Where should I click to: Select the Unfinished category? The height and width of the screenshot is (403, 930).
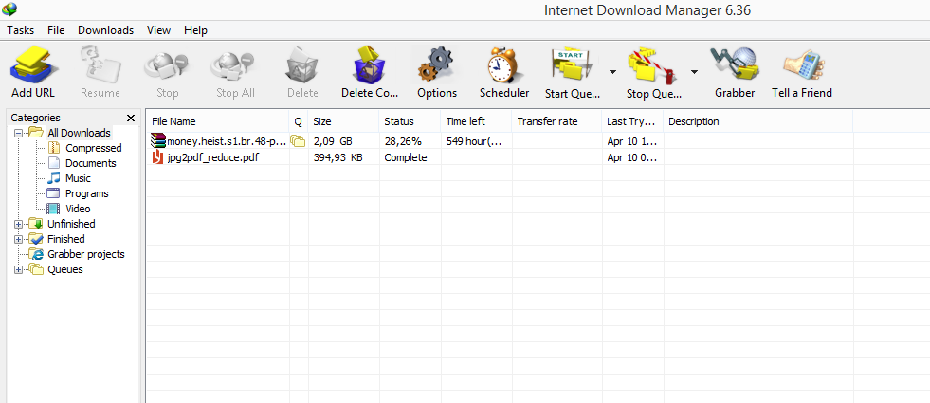pos(71,224)
